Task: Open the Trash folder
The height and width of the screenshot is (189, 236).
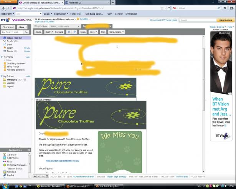Action: coord(10,51)
